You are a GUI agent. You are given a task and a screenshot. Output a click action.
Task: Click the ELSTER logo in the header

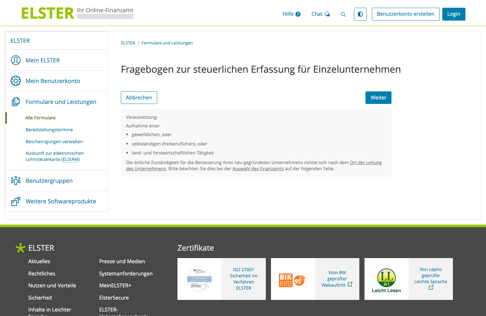[48, 14]
